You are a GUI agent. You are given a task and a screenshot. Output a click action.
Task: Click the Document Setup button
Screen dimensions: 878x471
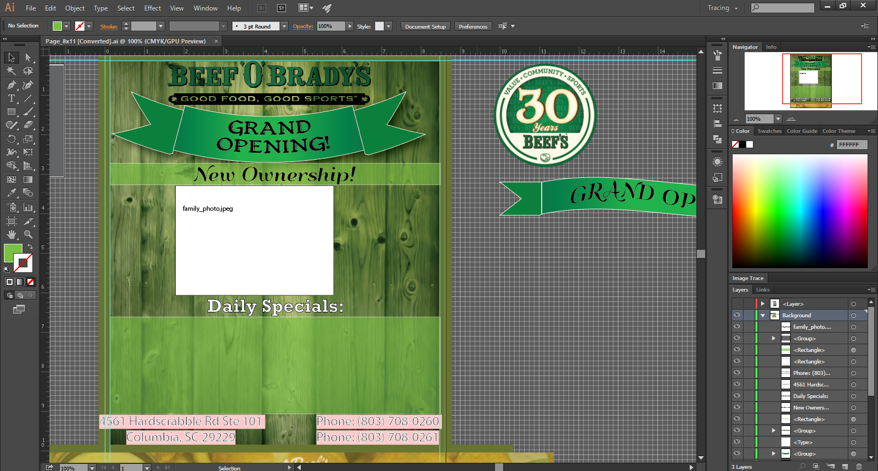point(425,26)
